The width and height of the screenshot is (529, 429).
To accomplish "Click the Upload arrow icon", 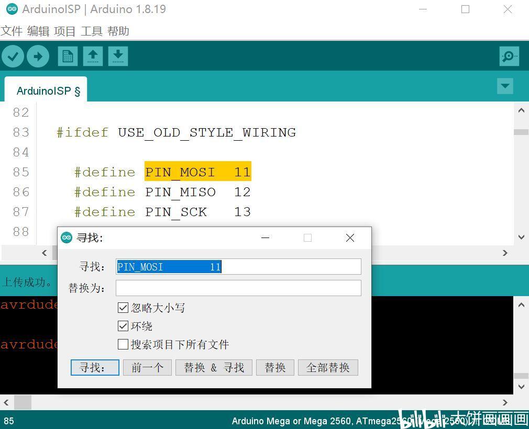I will [x=38, y=57].
